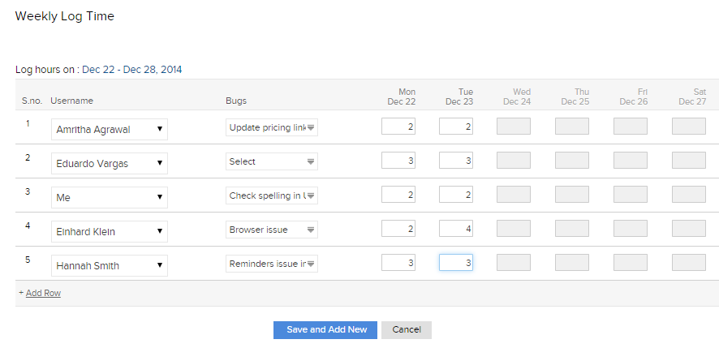The image size is (719, 348).
Task: Click the Cancel button
Action: coord(407,329)
